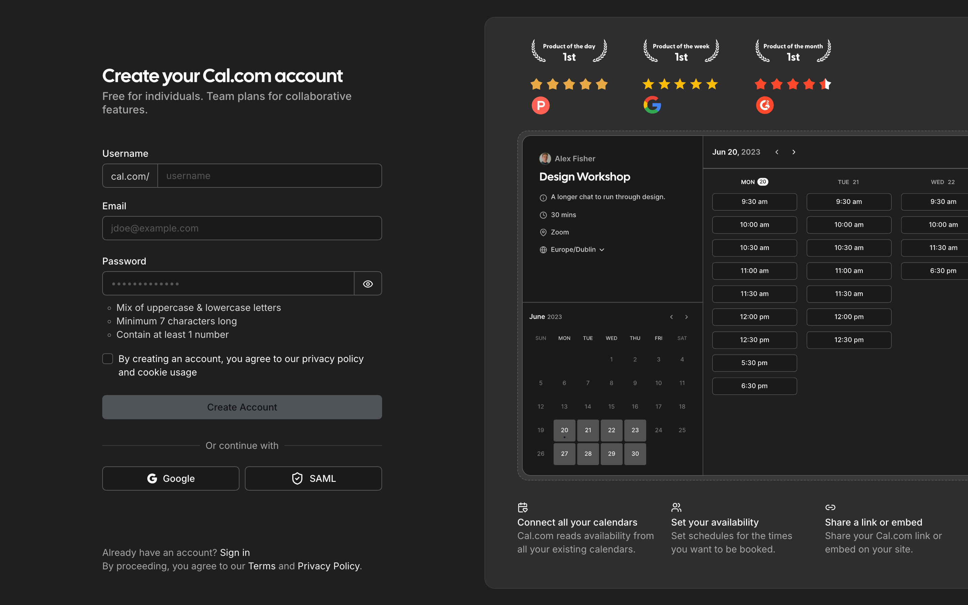Image resolution: width=968 pixels, height=605 pixels.
Task: Check the privacy policy agreement checkbox
Action: pos(108,358)
